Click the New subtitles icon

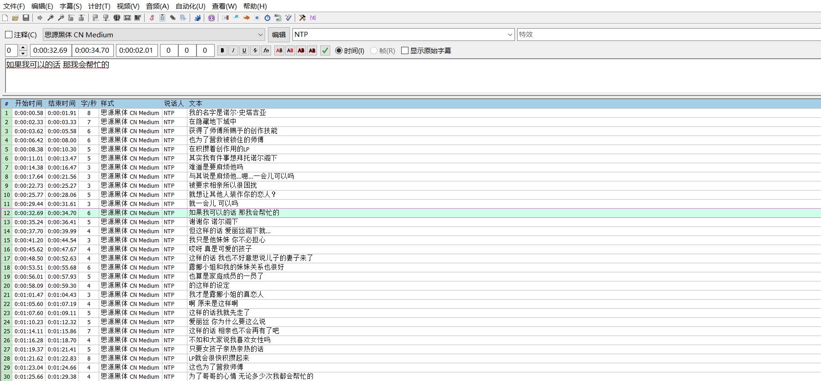click(x=5, y=18)
